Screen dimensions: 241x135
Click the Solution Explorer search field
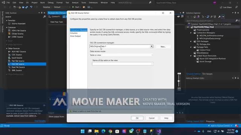(211, 21)
